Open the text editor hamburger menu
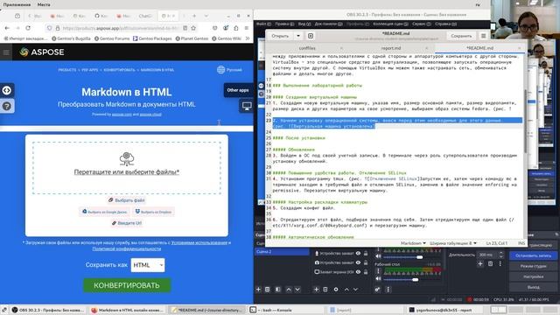 [483, 36]
